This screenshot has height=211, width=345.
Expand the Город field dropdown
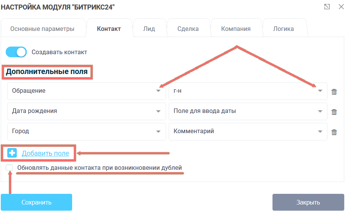(86, 132)
